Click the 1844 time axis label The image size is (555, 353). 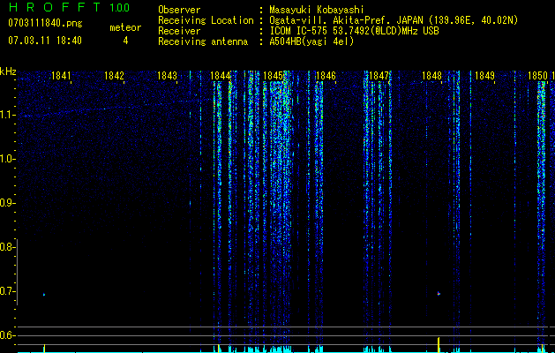pos(220,76)
